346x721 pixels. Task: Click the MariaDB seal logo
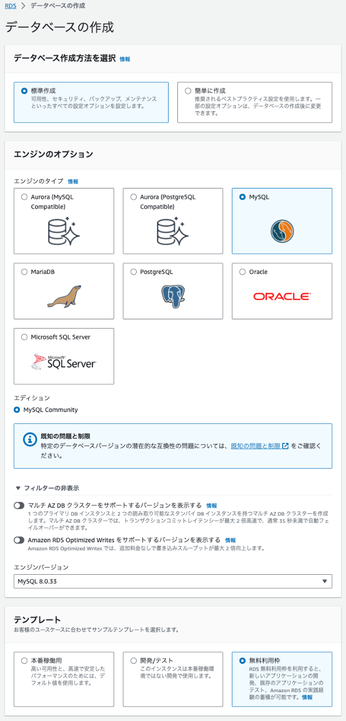pos(64,296)
